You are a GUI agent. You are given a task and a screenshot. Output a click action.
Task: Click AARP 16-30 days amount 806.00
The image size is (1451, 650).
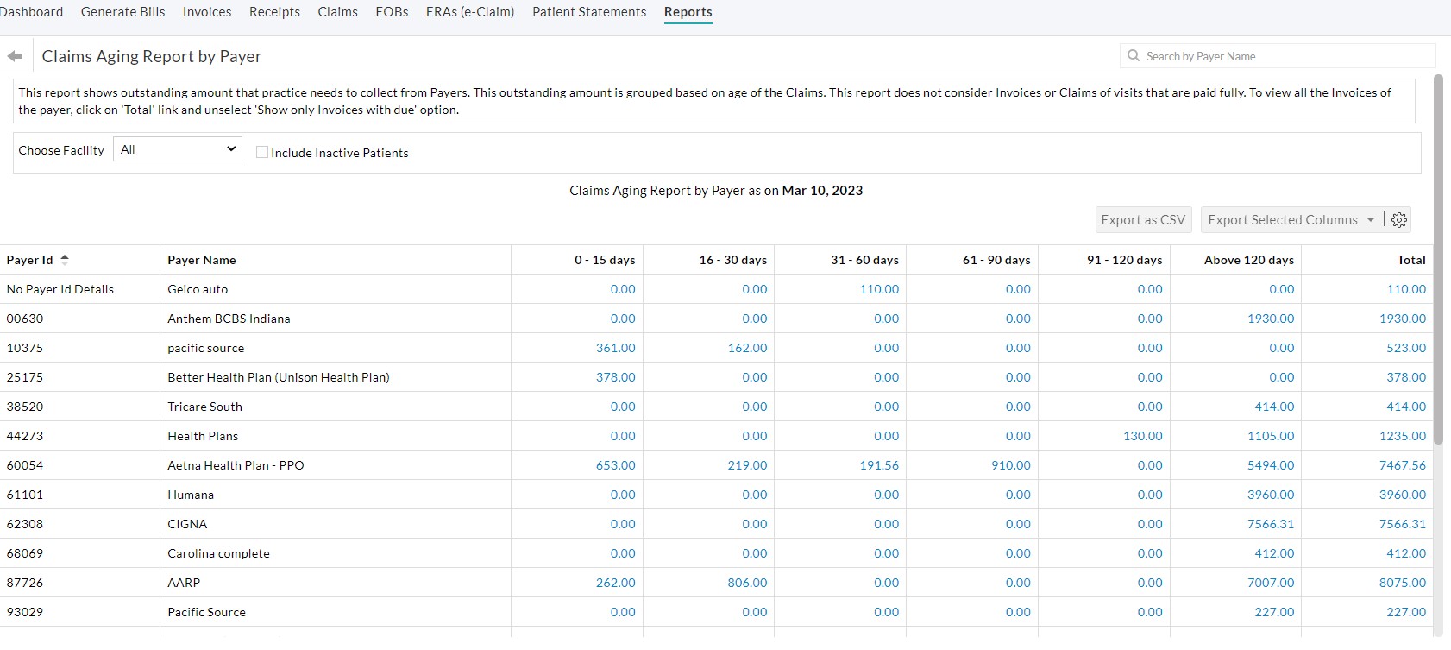(747, 583)
